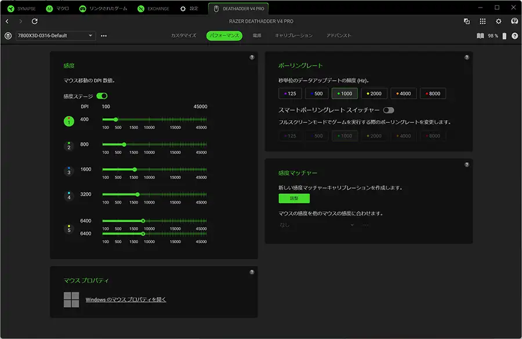522x339 pixels.
Task: Click the refresh icon
Action: point(35,21)
